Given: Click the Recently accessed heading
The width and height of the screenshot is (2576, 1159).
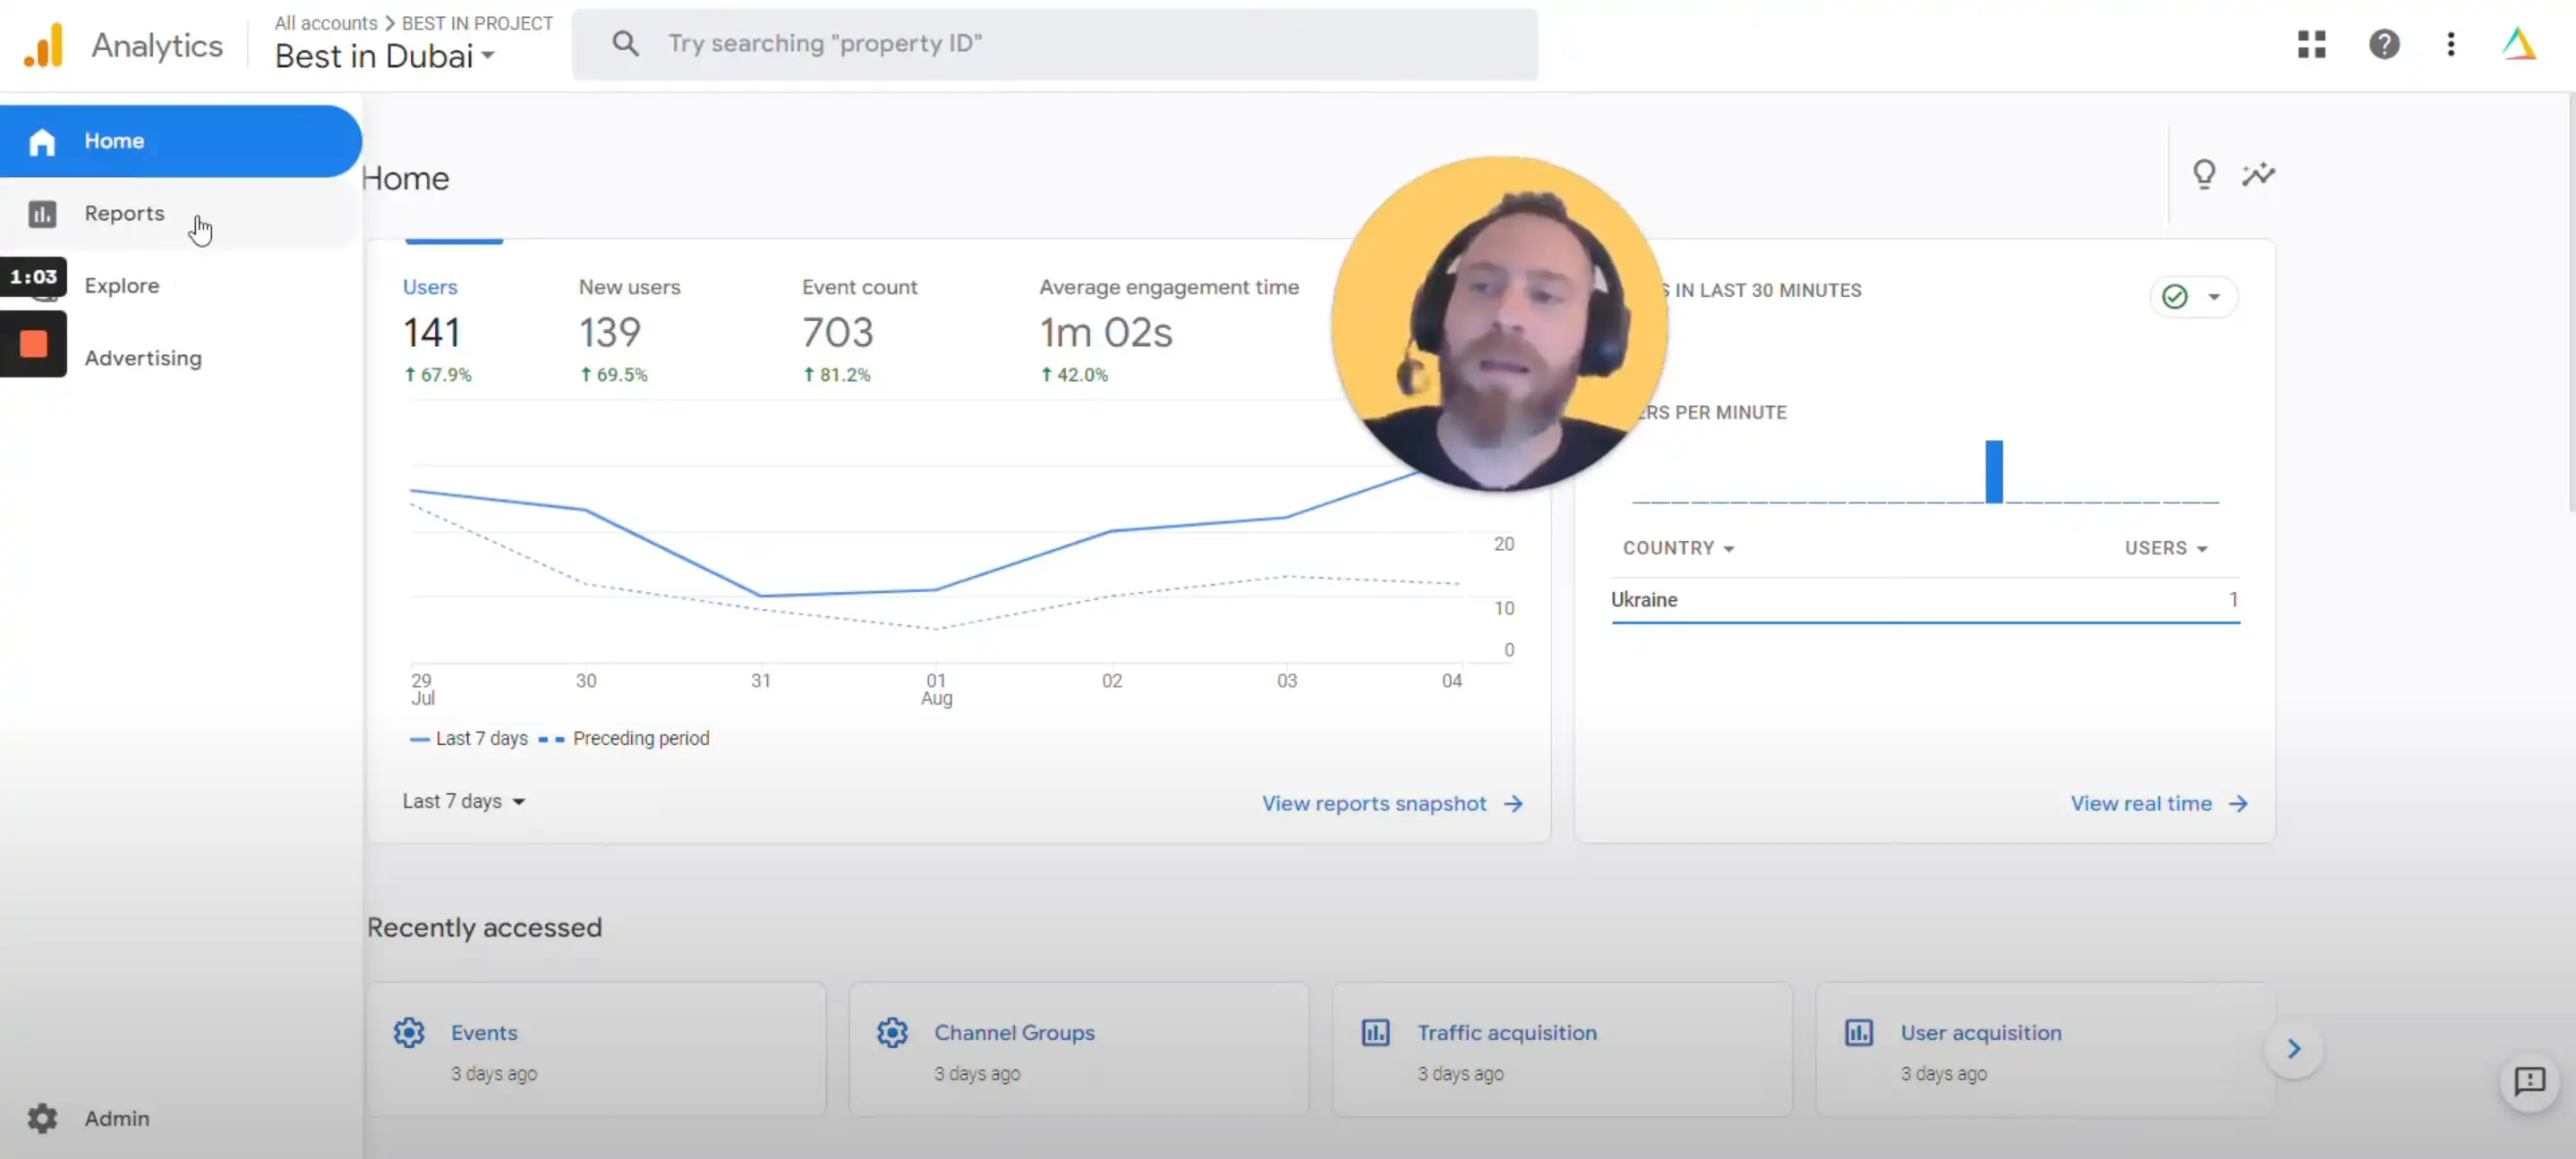Looking at the screenshot, I should point(484,927).
